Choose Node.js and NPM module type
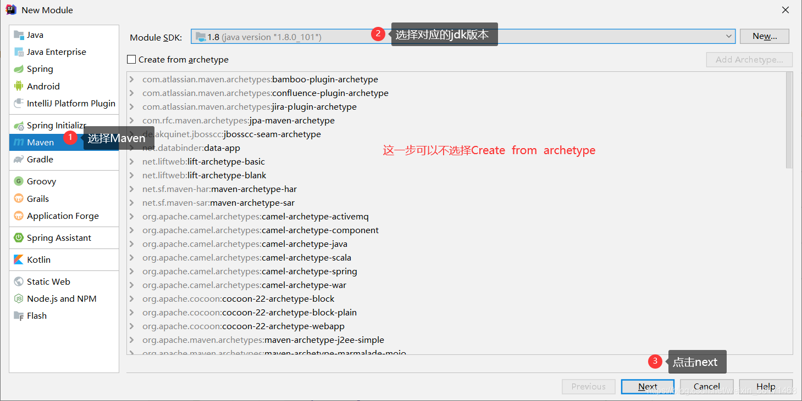This screenshot has width=802, height=401. tap(64, 299)
